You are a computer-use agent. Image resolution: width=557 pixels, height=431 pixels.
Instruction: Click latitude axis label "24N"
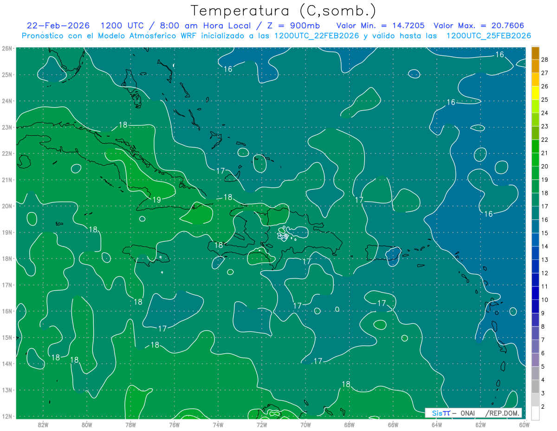pos(6,101)
